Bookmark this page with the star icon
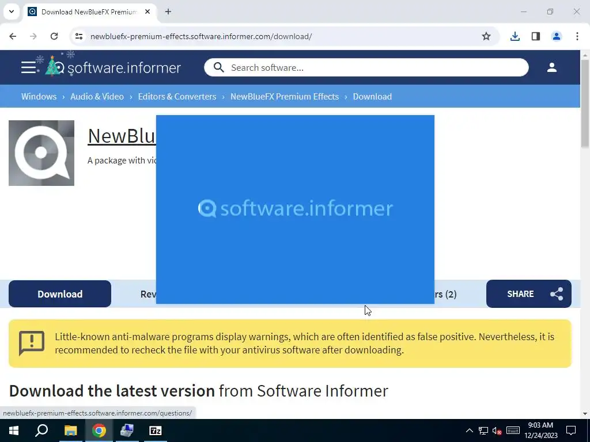Screen dimensions: 590x442 click(486, 36)
